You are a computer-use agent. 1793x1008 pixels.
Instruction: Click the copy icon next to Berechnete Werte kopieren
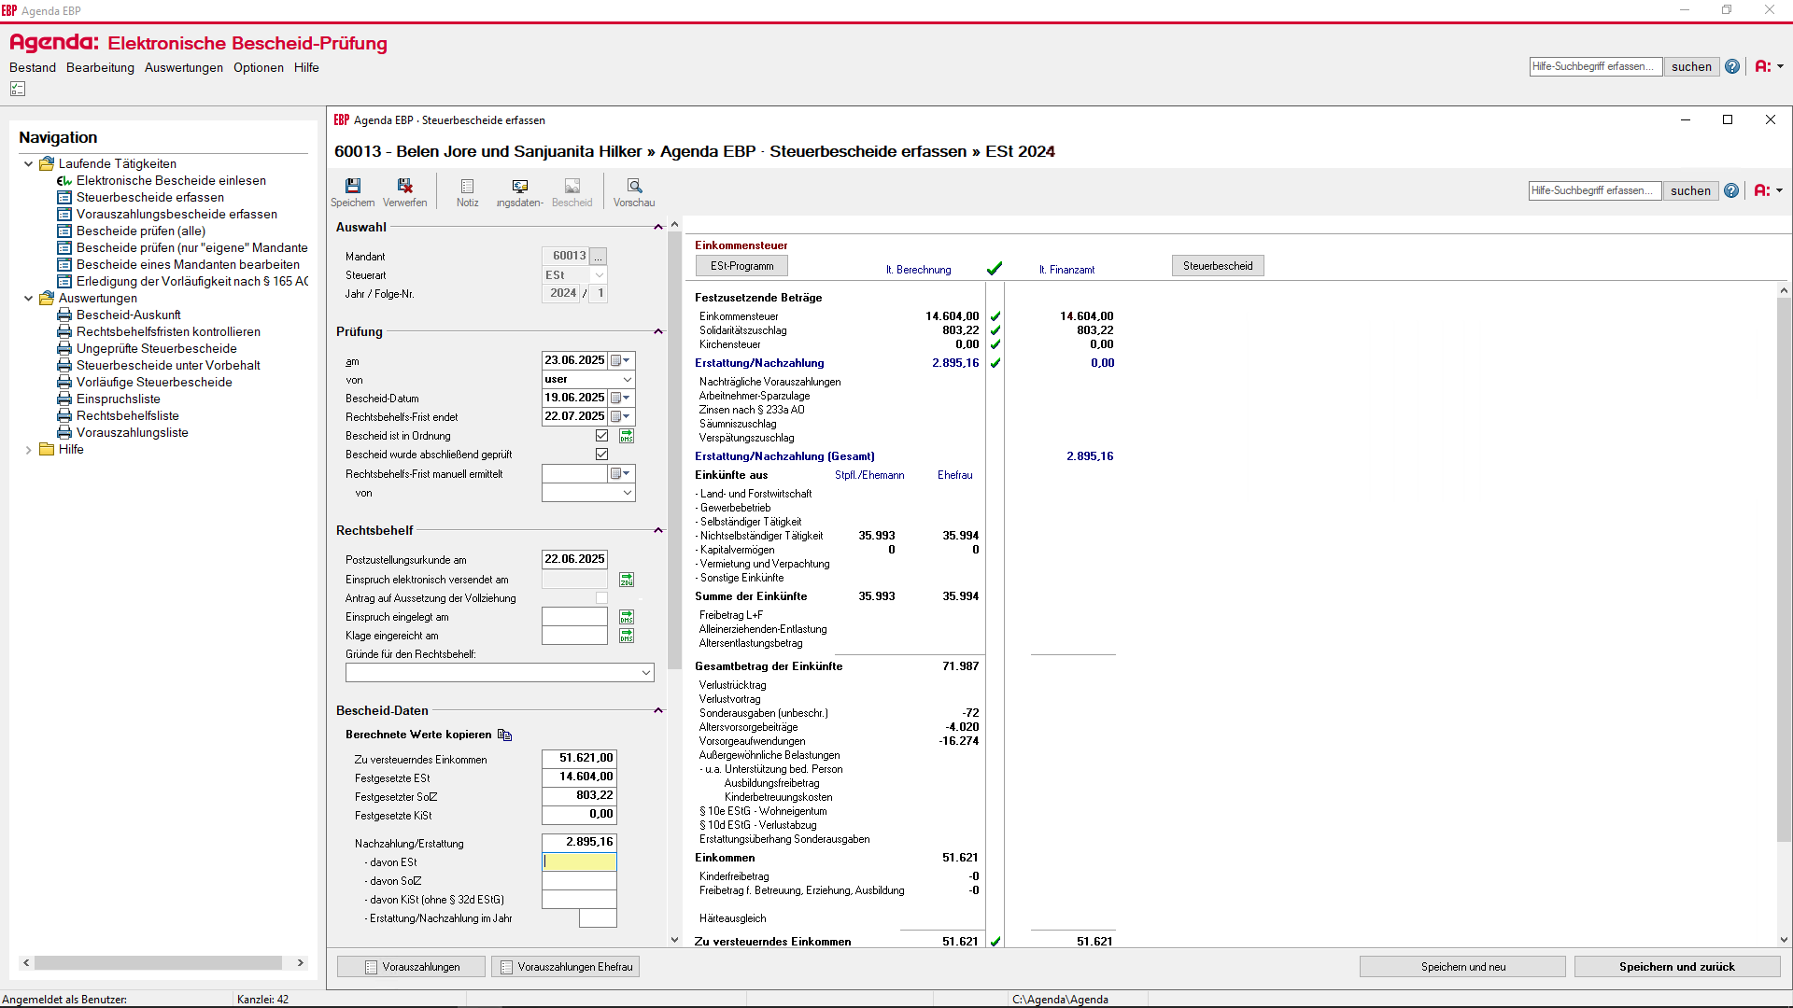click(505, 735)
